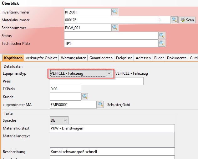Click the Kunde search icon
This screenshot has width=198, height=159.
(85, 97)
